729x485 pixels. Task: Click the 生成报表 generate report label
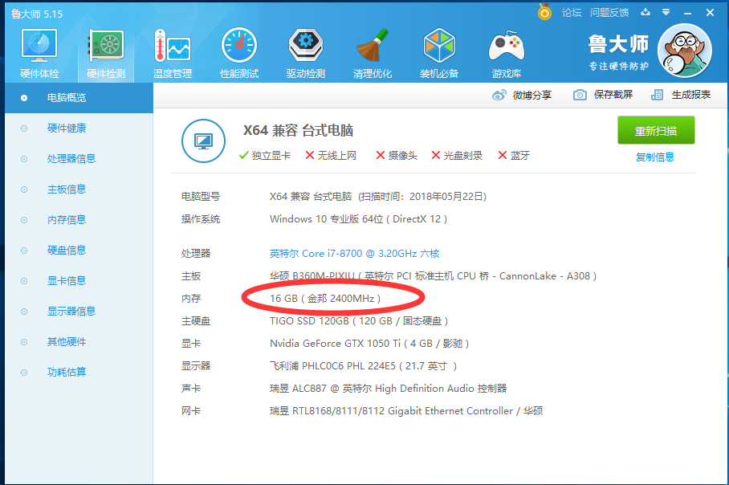coord(691,95)
